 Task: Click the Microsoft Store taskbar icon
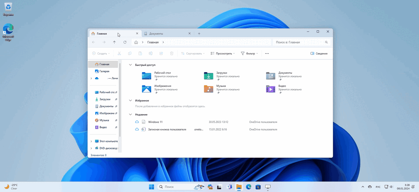258,187
